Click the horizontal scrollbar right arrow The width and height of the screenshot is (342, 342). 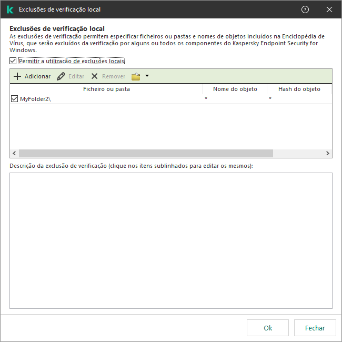(x=327, y=153)
